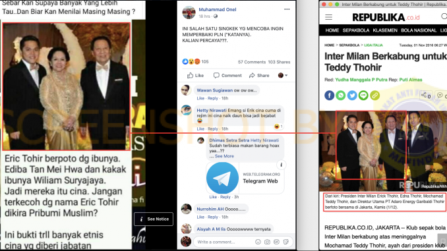This screenshot has width=447, height=251.
Task: Like the Muhammad Onel post
Action: [195, 75]
